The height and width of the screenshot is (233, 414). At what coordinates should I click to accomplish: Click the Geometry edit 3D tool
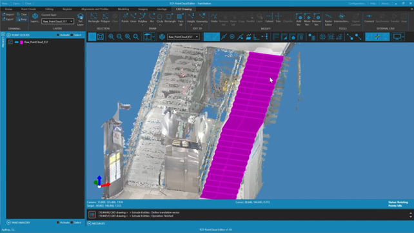coord(202,17)
